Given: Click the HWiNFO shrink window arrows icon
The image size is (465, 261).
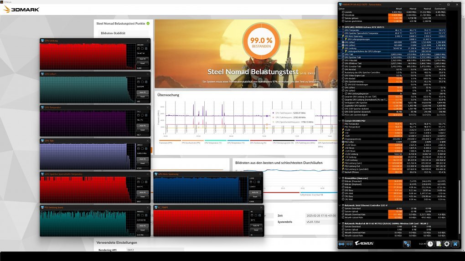Looking at the screenshot, I should 349,244.
